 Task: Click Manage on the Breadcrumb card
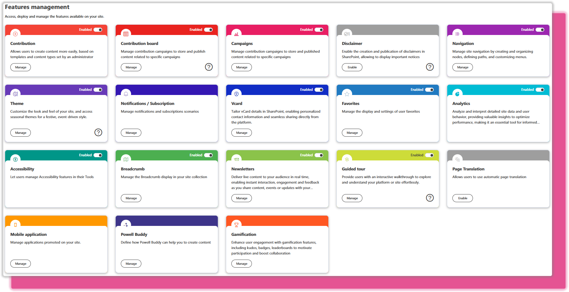click(131, 198)
